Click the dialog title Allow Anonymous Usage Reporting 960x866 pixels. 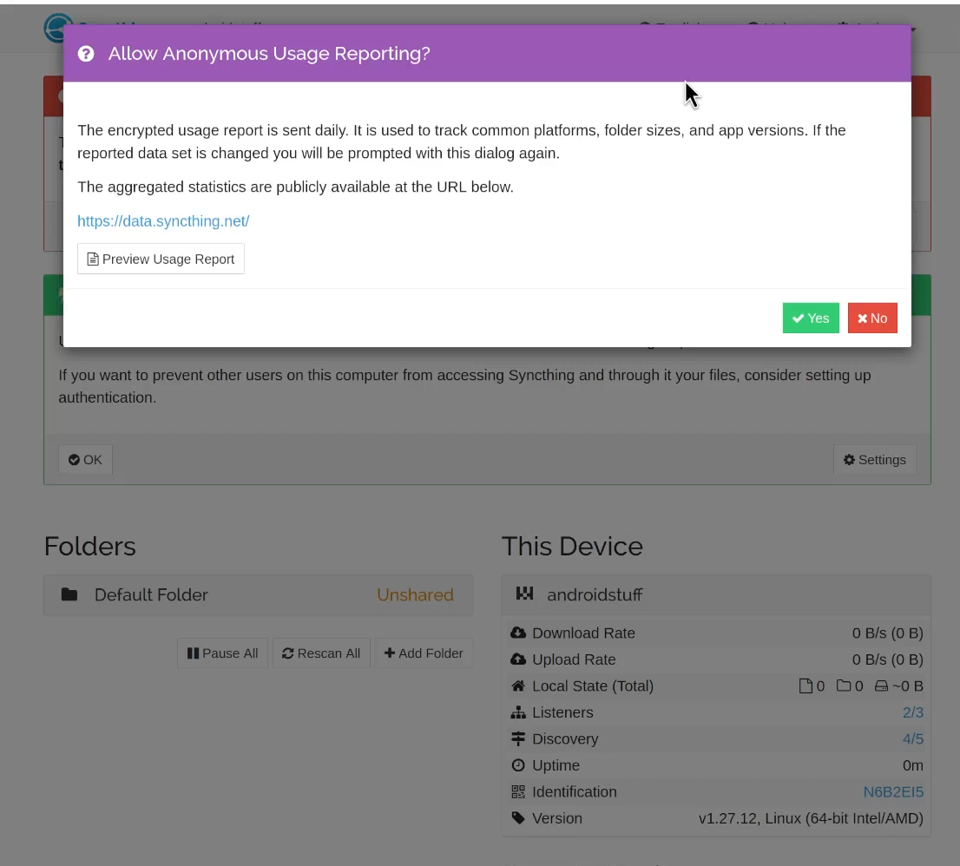[x=269, y=54]
